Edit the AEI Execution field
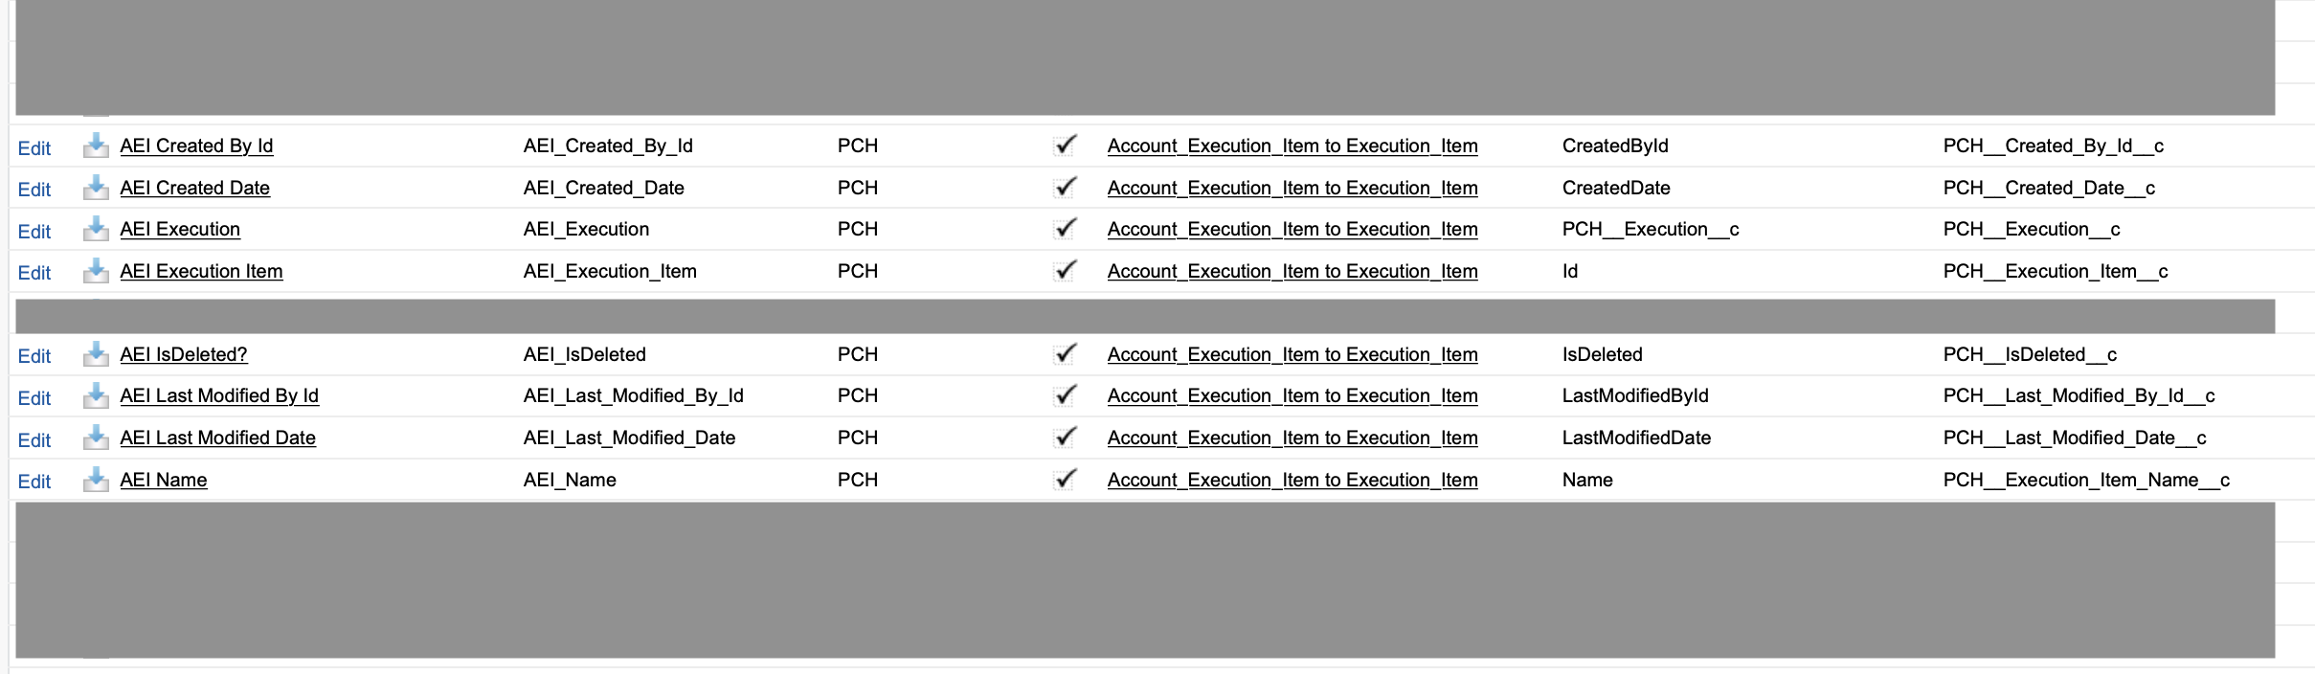The image size is (2315, 674). tap(34, 232)
